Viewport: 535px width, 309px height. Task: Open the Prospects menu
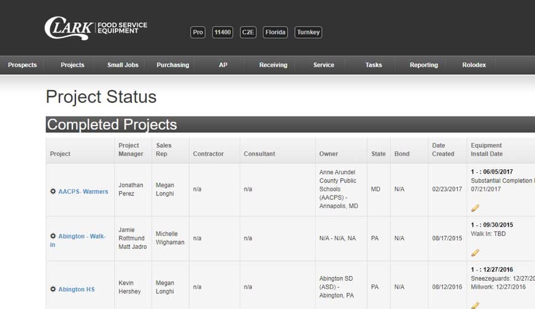pyautogui.click(x=23, y=65)
